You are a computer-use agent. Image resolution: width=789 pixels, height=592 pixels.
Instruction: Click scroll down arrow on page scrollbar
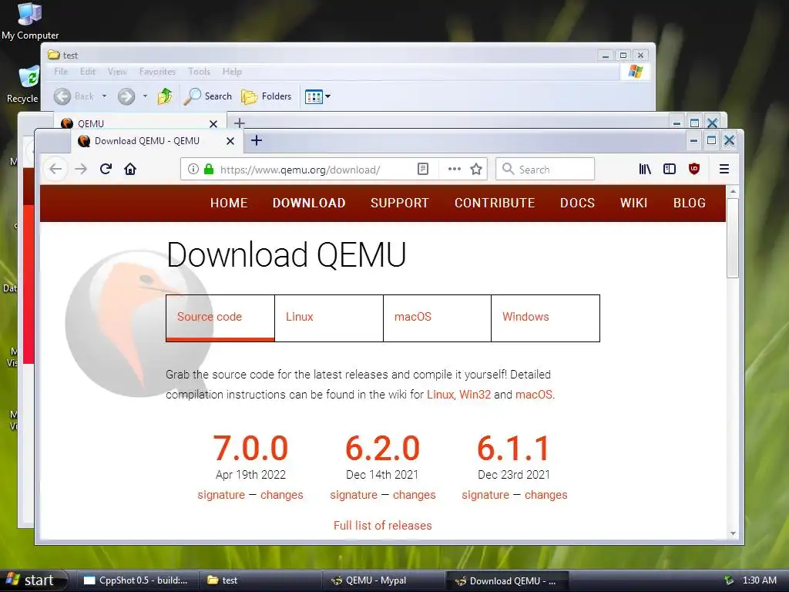point(733,533)
